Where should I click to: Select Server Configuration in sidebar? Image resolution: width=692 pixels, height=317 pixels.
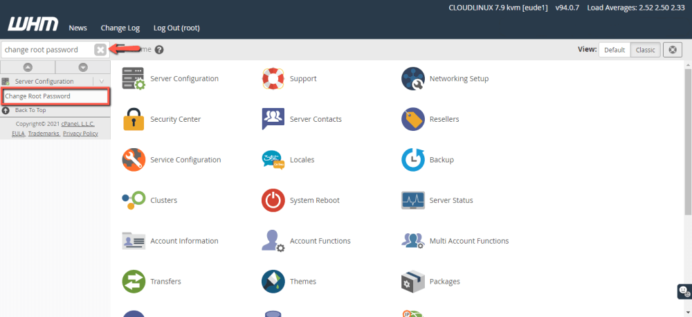[x=44, y=82]
